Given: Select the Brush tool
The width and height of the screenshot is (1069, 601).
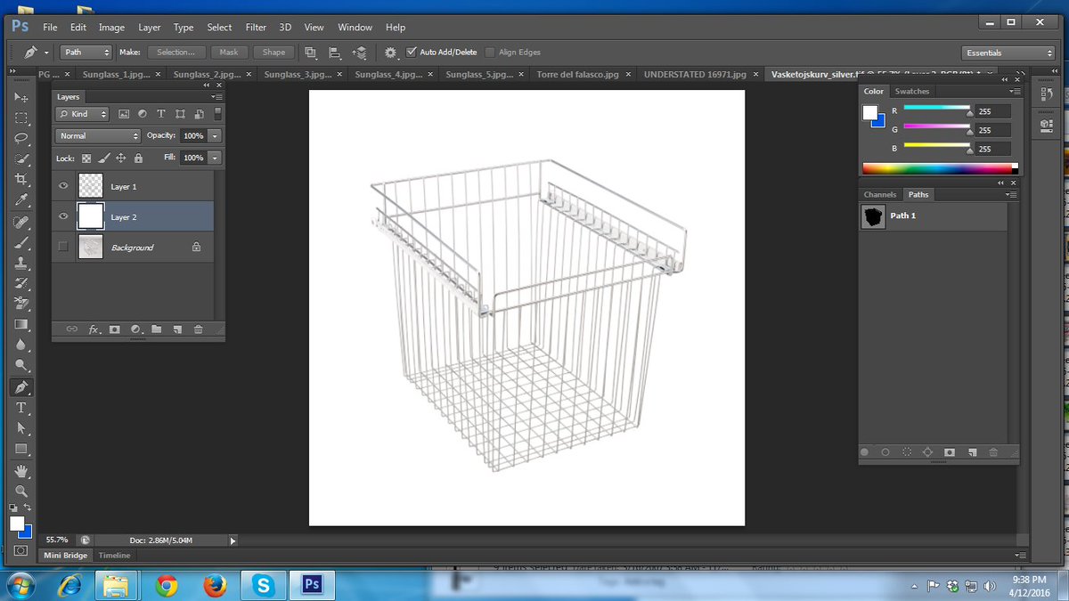Looking at the screenshot, I should pos(21,242).
